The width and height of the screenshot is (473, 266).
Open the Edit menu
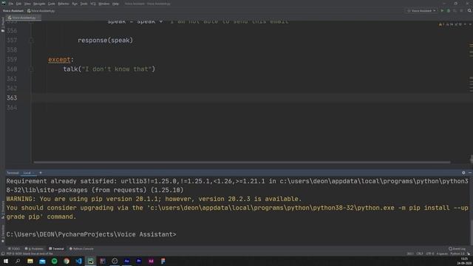(x=18, y=4)
